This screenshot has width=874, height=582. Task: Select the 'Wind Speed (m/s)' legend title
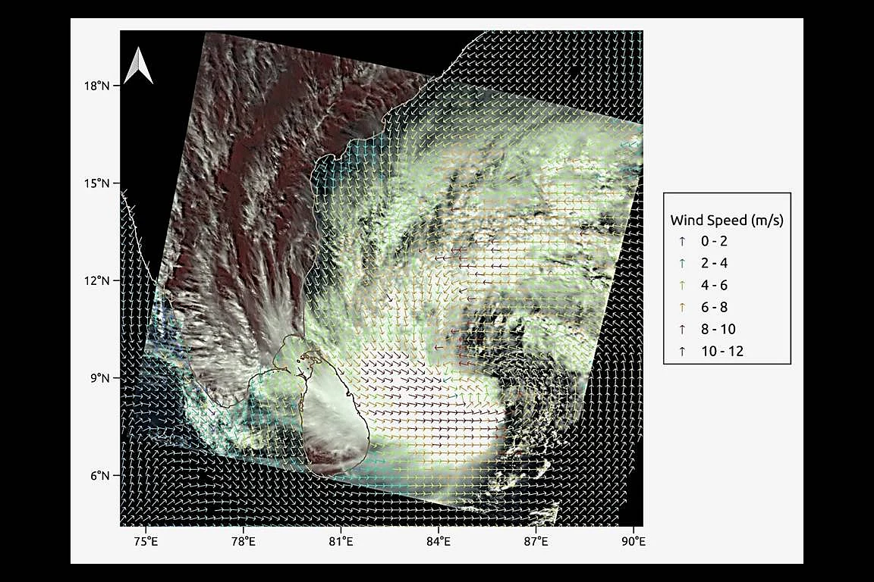coord(727,220)
